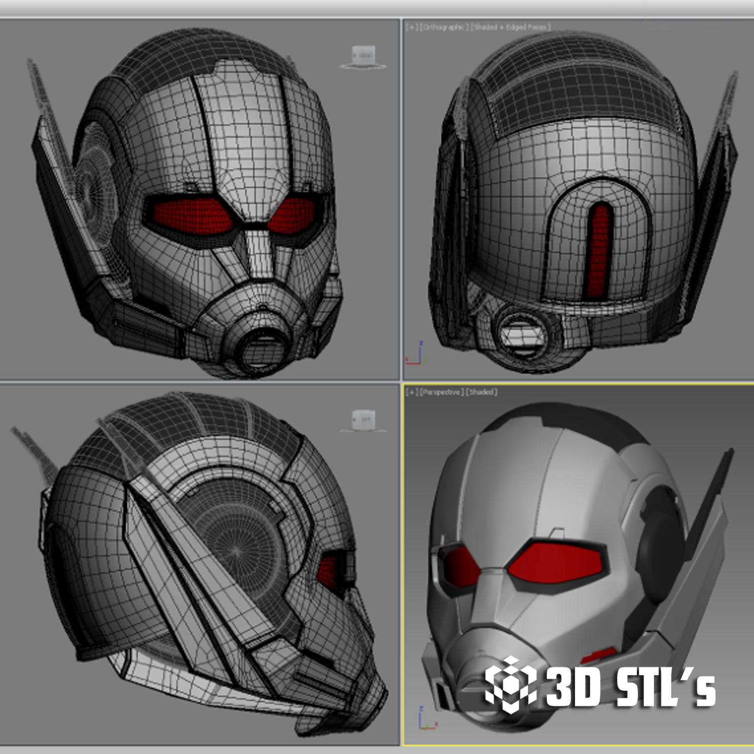Screen dimensions: 754x754
Task: Open the Perspective view label menu
Action: [x=441, y=392]
